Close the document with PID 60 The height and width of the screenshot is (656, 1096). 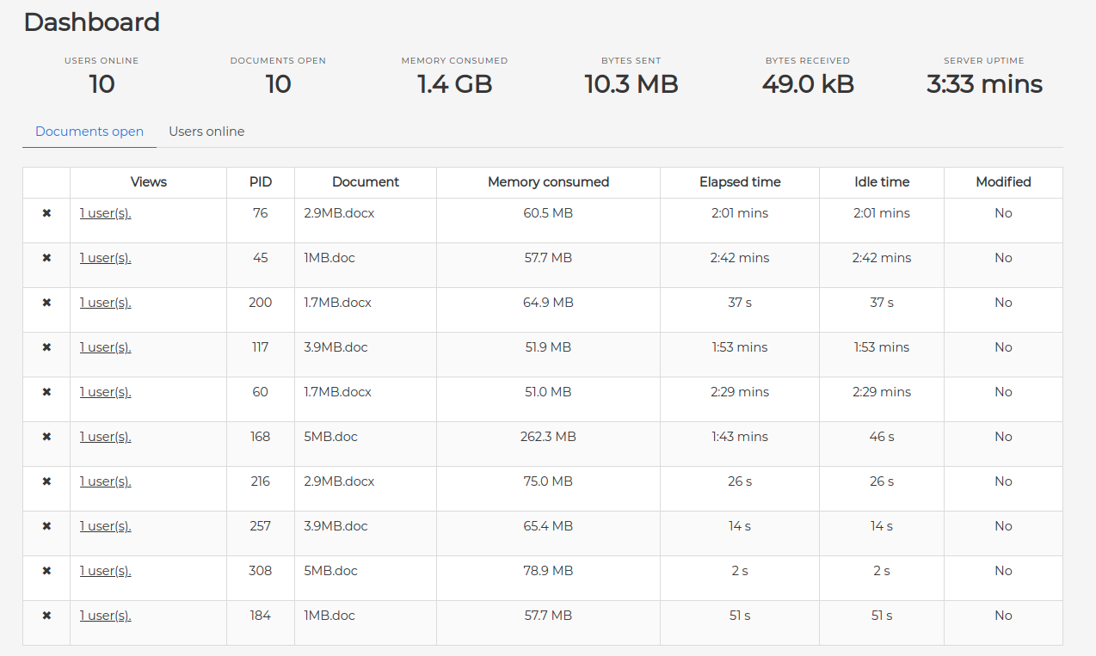coord(46,392)
